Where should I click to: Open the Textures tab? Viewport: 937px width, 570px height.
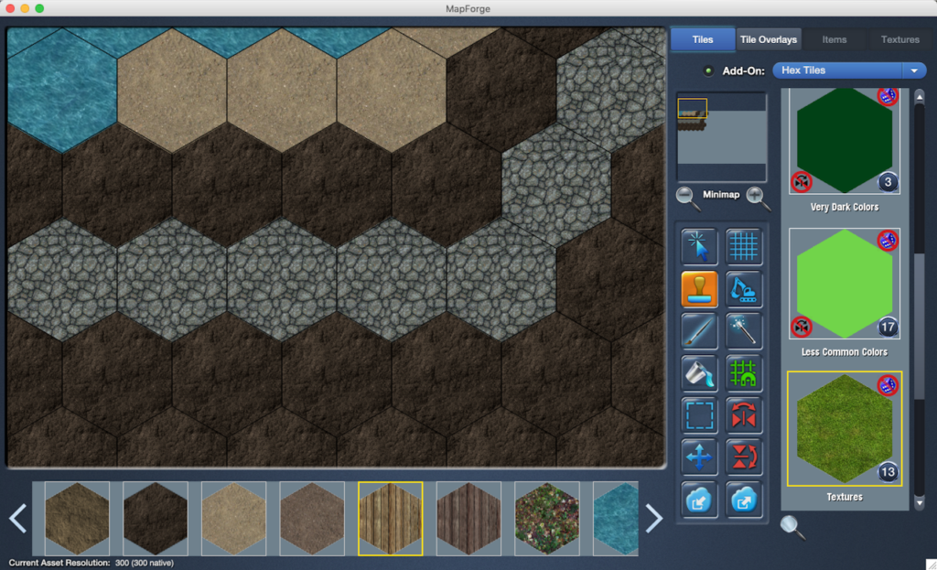pos(899,39)
